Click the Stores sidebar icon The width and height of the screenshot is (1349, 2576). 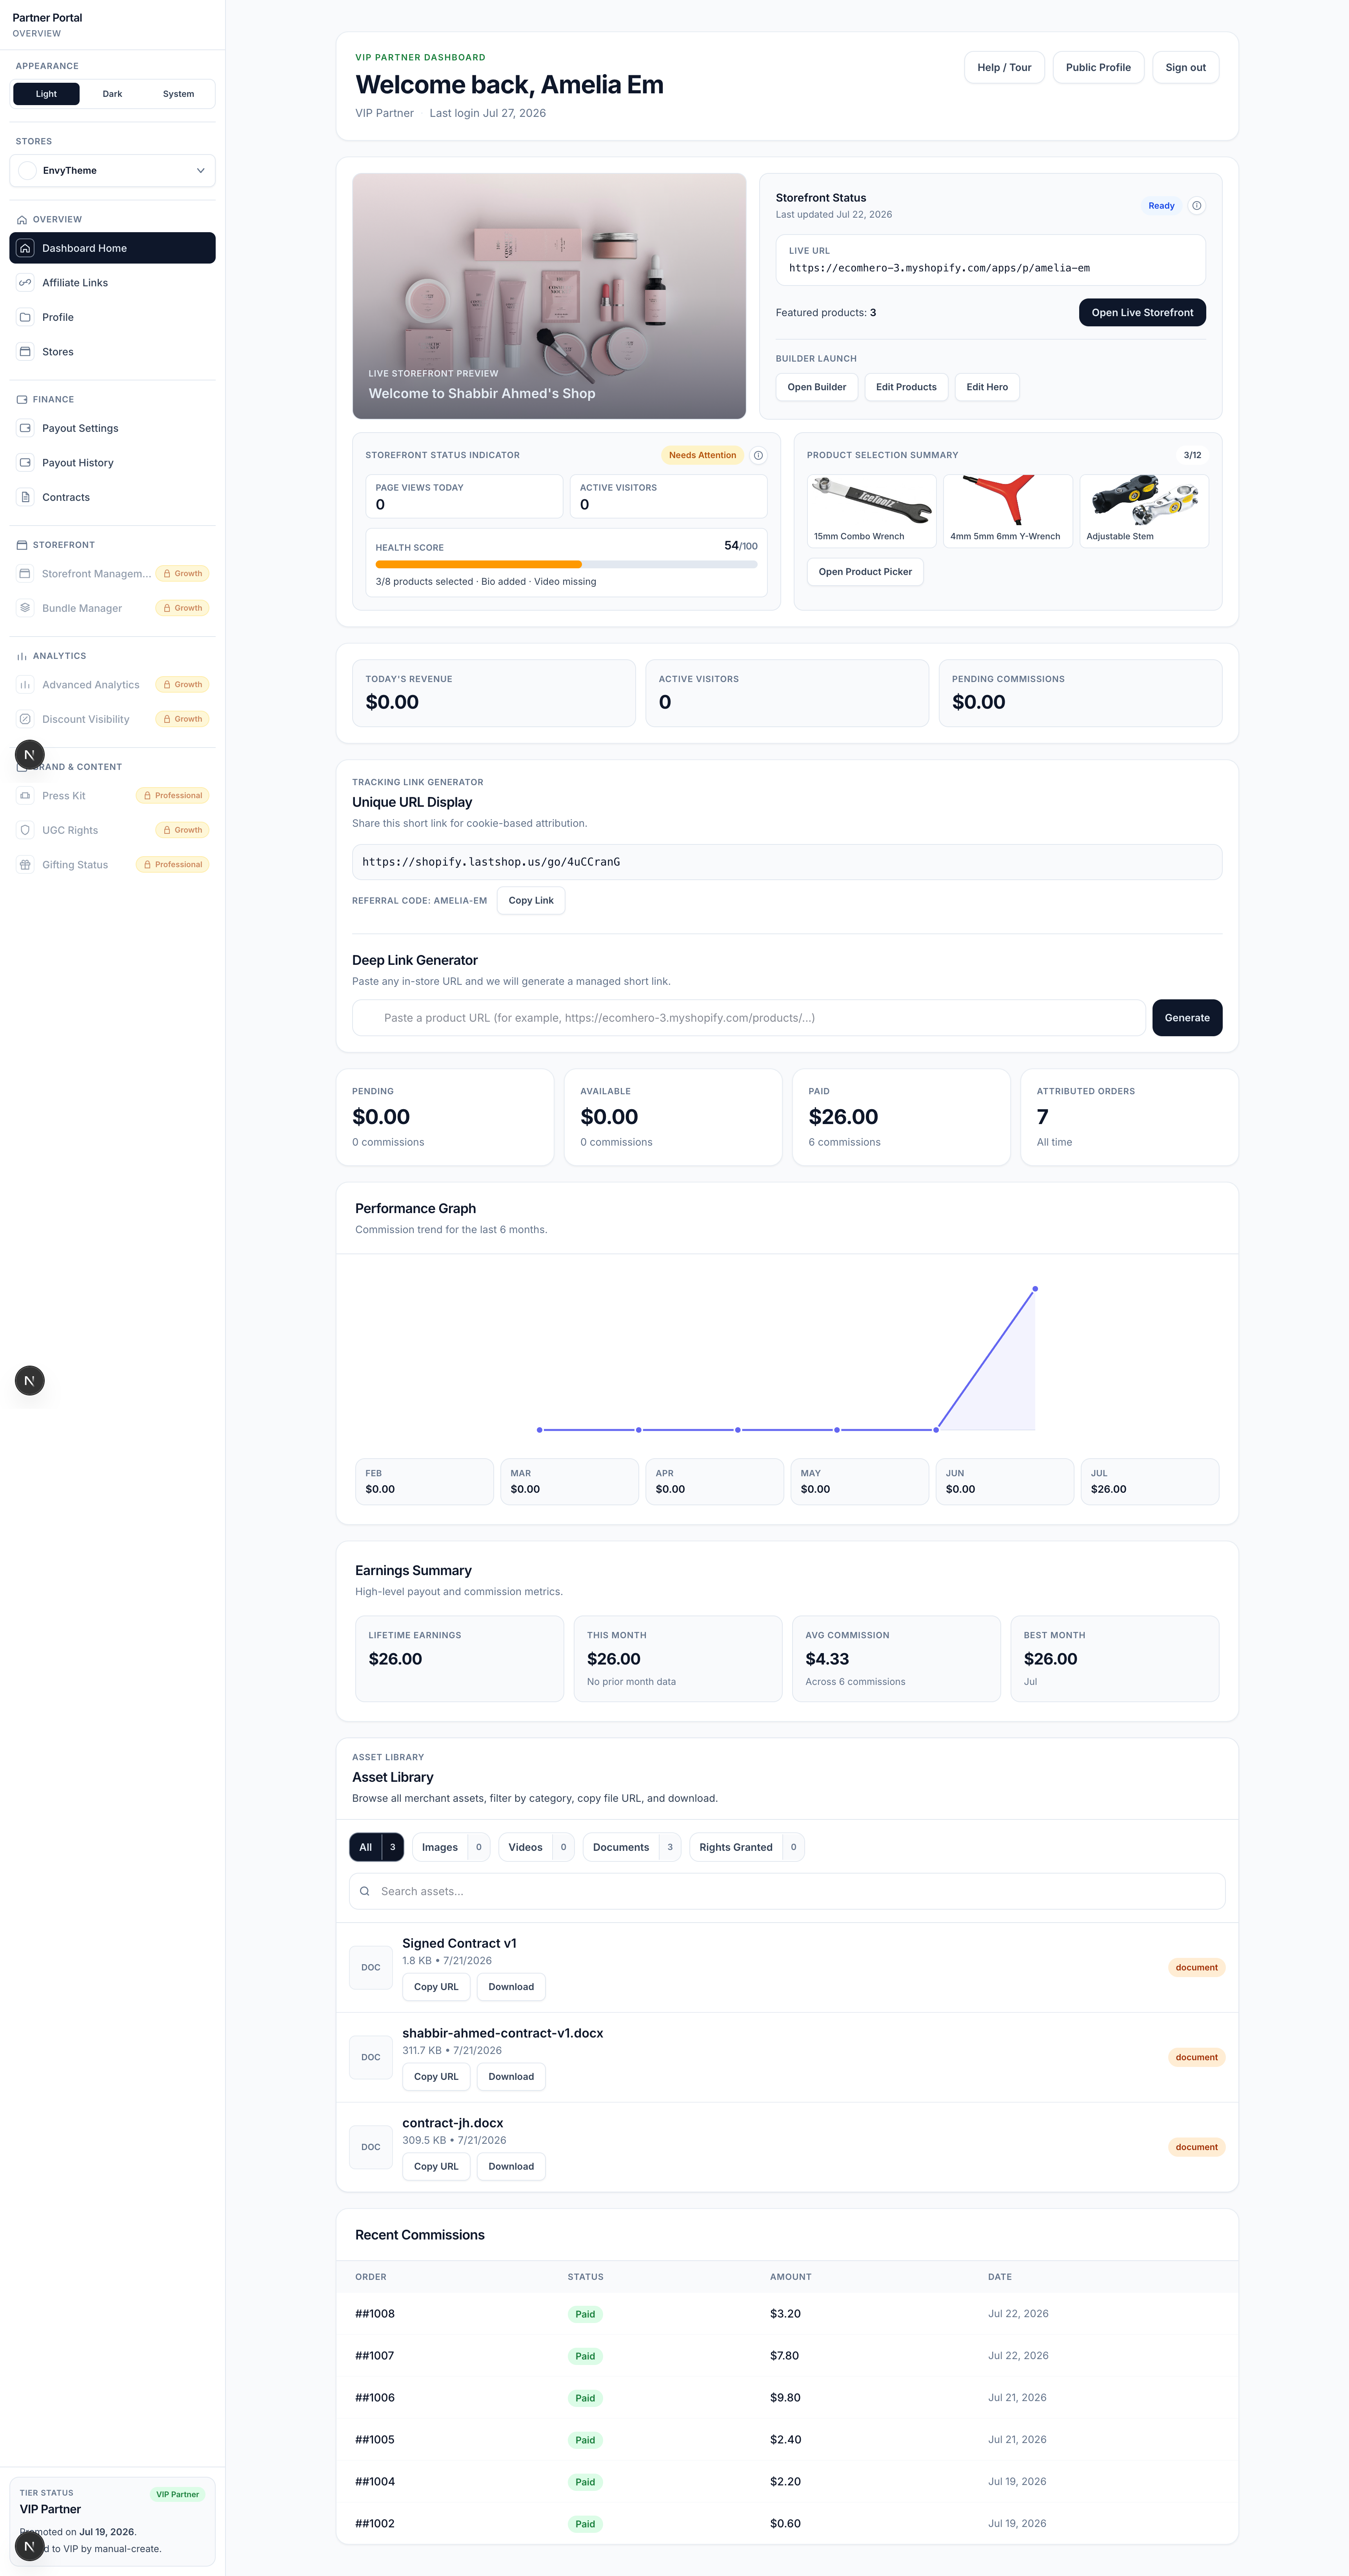pyautogui.click(x=26, y=352)
